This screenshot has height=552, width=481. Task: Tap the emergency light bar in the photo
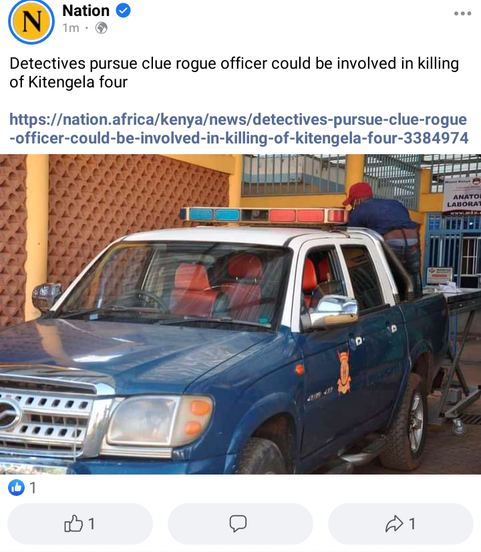[x=264, y=216]
